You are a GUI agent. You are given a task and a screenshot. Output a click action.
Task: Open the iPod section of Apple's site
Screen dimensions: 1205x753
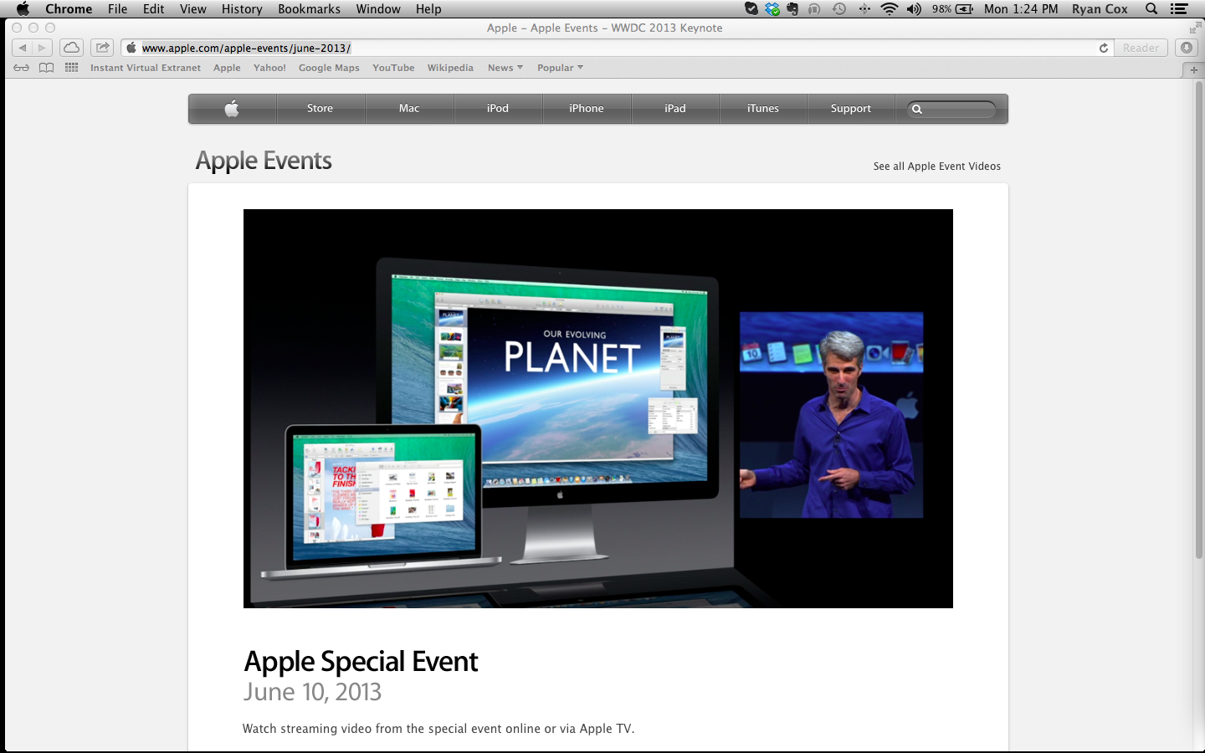498,108
